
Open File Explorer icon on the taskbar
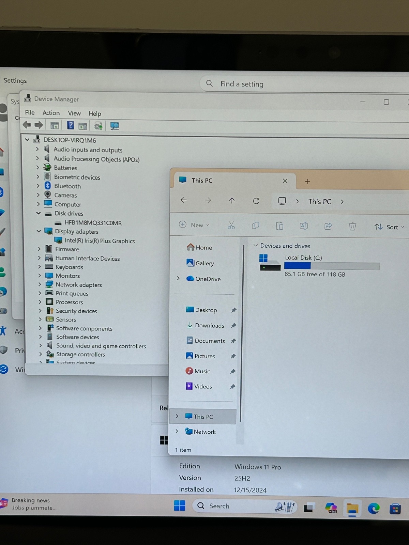point(352,509)
